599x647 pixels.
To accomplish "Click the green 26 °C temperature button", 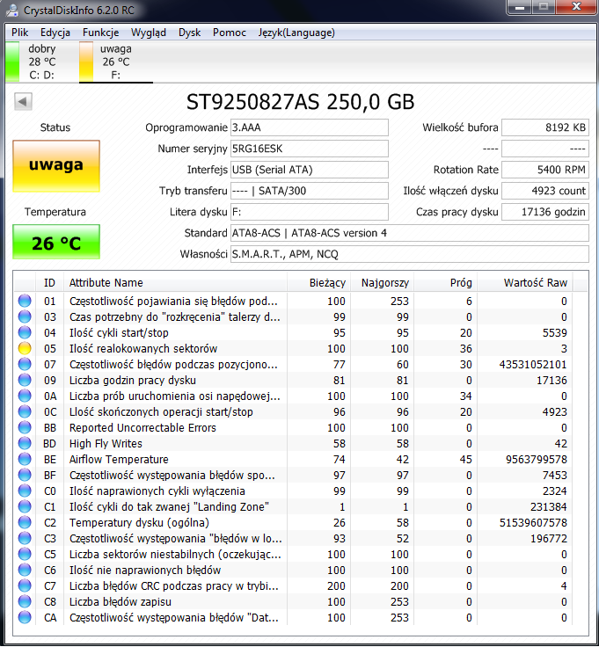I will coord(56,243).
